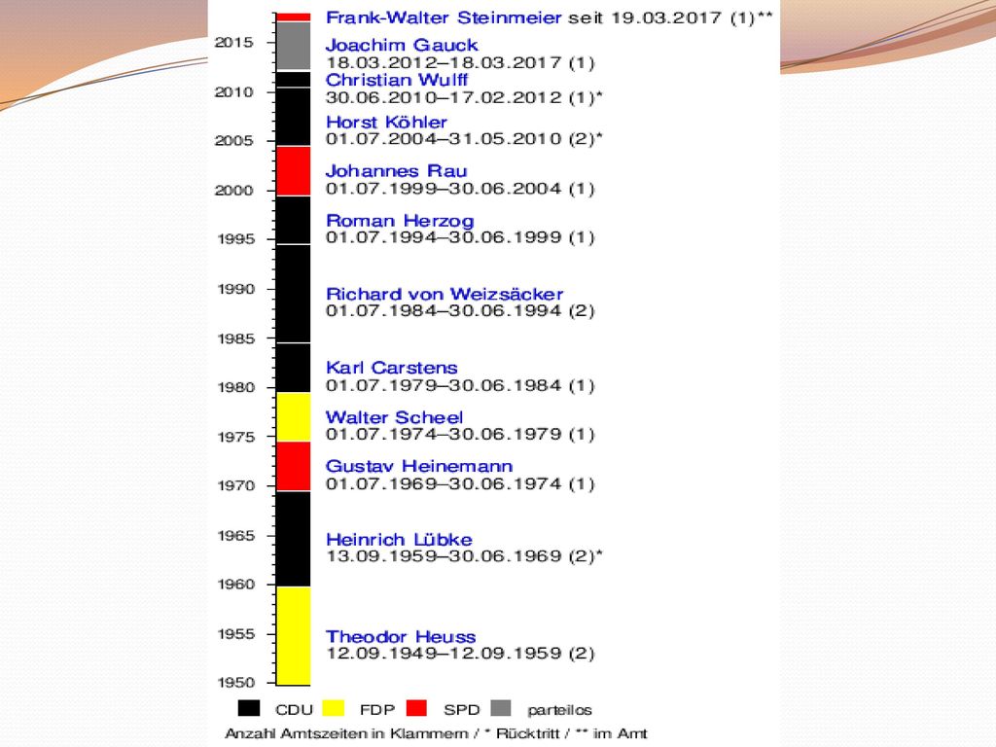Viewport: 996px width, 747px height.
Task: Click the red Steinmeier timeline segment
Action: 294,18
